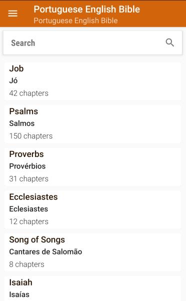The image size is (186, 301).
Task: Tap the 150 chapters text
Action: 31,136
